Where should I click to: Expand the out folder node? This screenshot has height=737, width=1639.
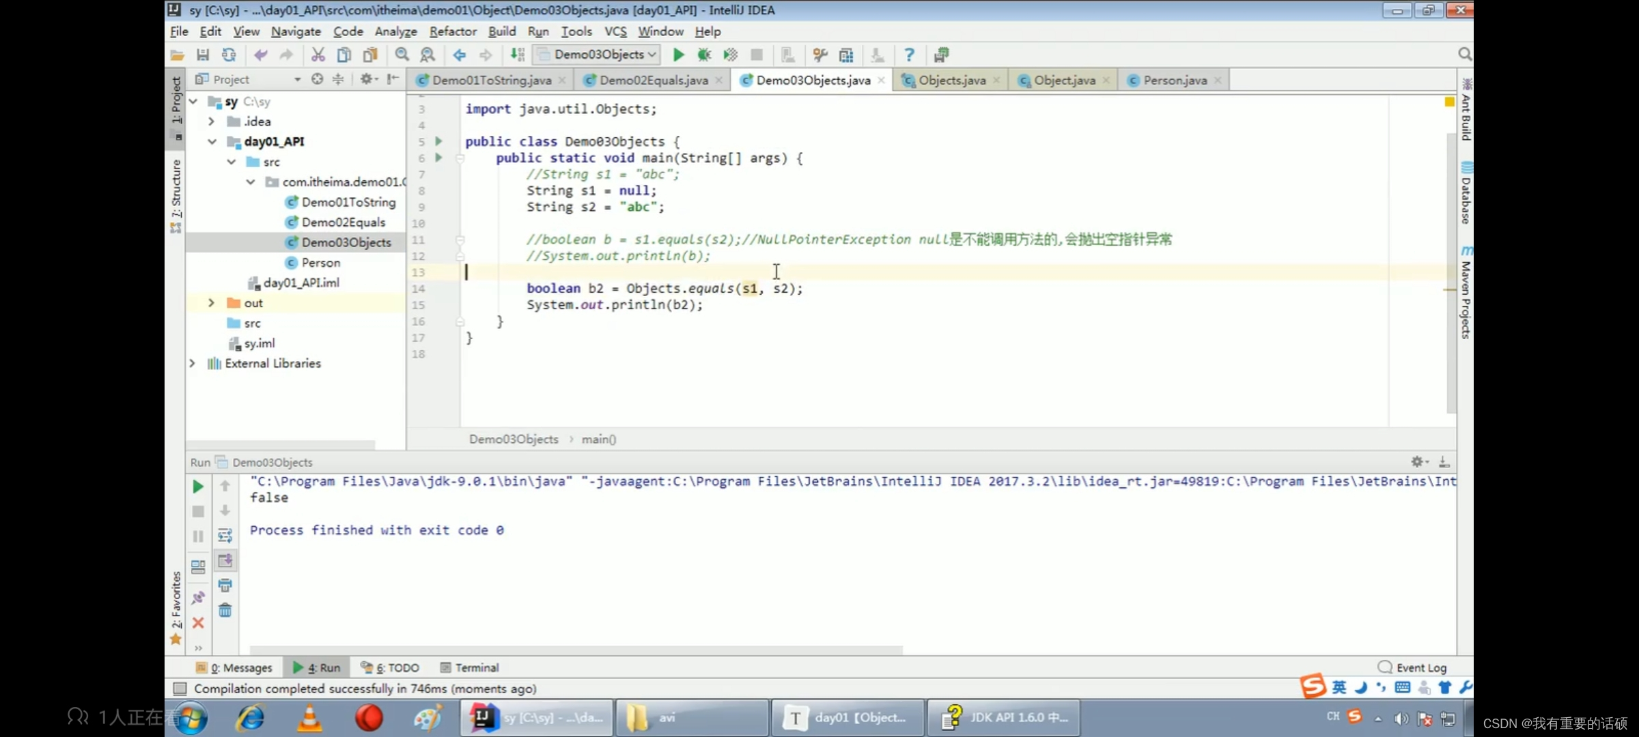(212, 302)
